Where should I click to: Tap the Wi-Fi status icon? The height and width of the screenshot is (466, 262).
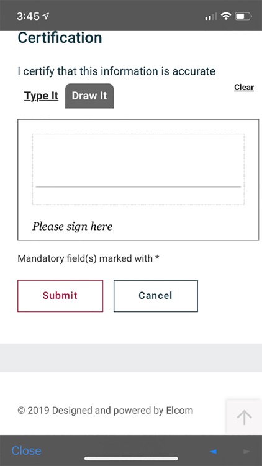[226, 16]
